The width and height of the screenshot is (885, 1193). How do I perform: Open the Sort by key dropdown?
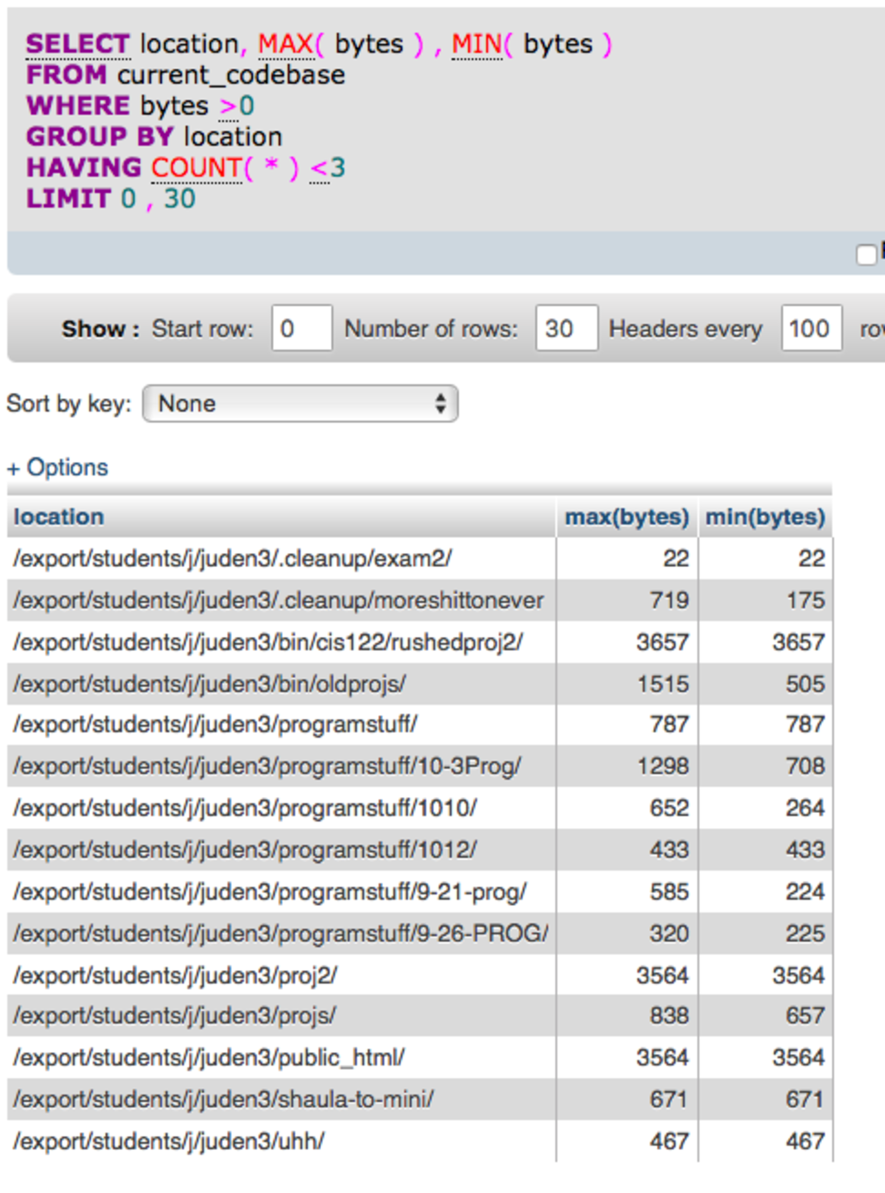pos(300,403)
